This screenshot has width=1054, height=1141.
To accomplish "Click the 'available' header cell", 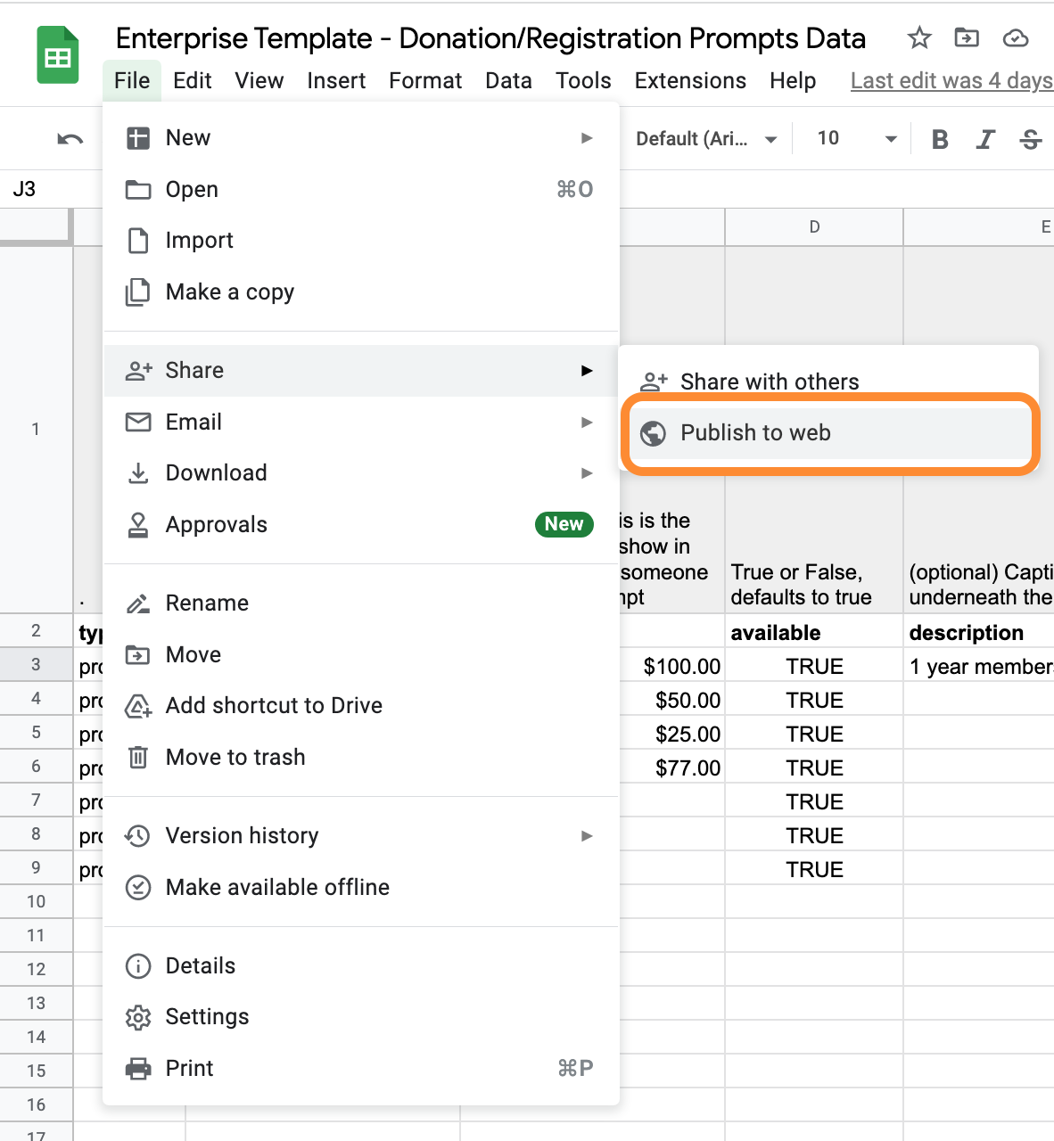I will coord(814,632).
